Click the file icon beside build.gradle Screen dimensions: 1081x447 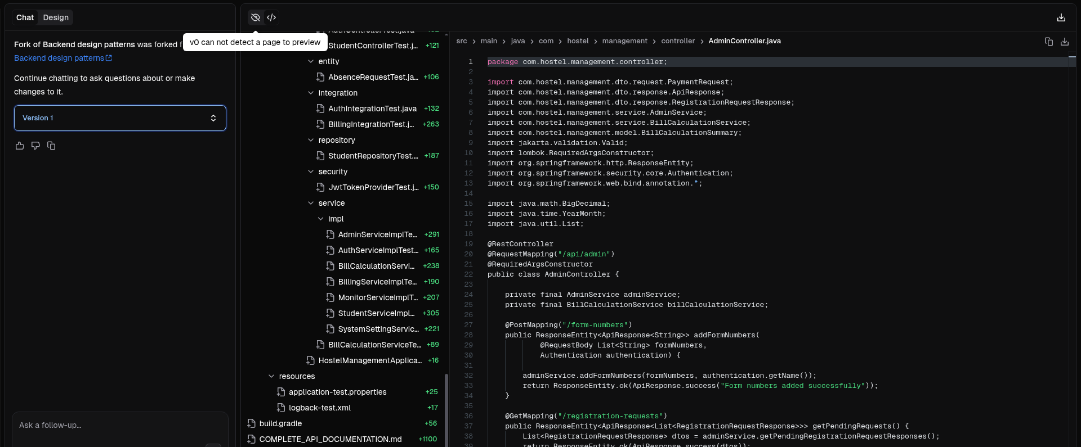pyautogui.click(x=252, y=423)
